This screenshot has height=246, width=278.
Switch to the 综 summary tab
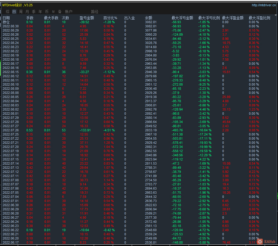click(7, 12)
